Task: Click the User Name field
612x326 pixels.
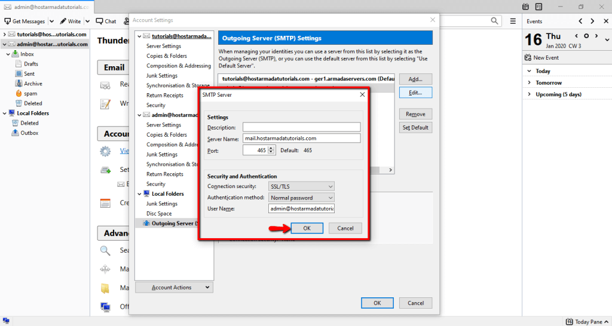Action: coord(301,208)
